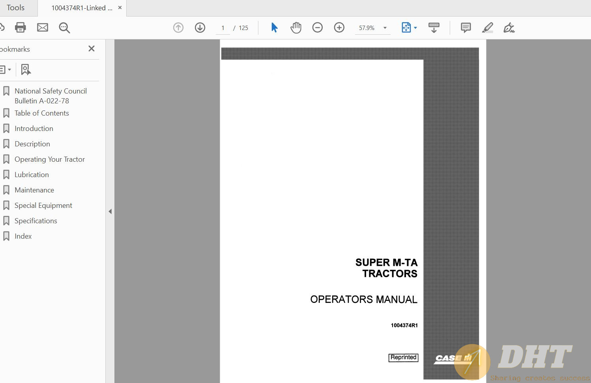591x383 pixels.
Task: Activate the Hand pan tool
Action: (296, 28)
